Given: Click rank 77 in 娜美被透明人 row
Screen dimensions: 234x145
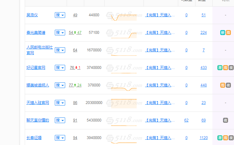Looking at the screenshot, I should pos(71,85).
